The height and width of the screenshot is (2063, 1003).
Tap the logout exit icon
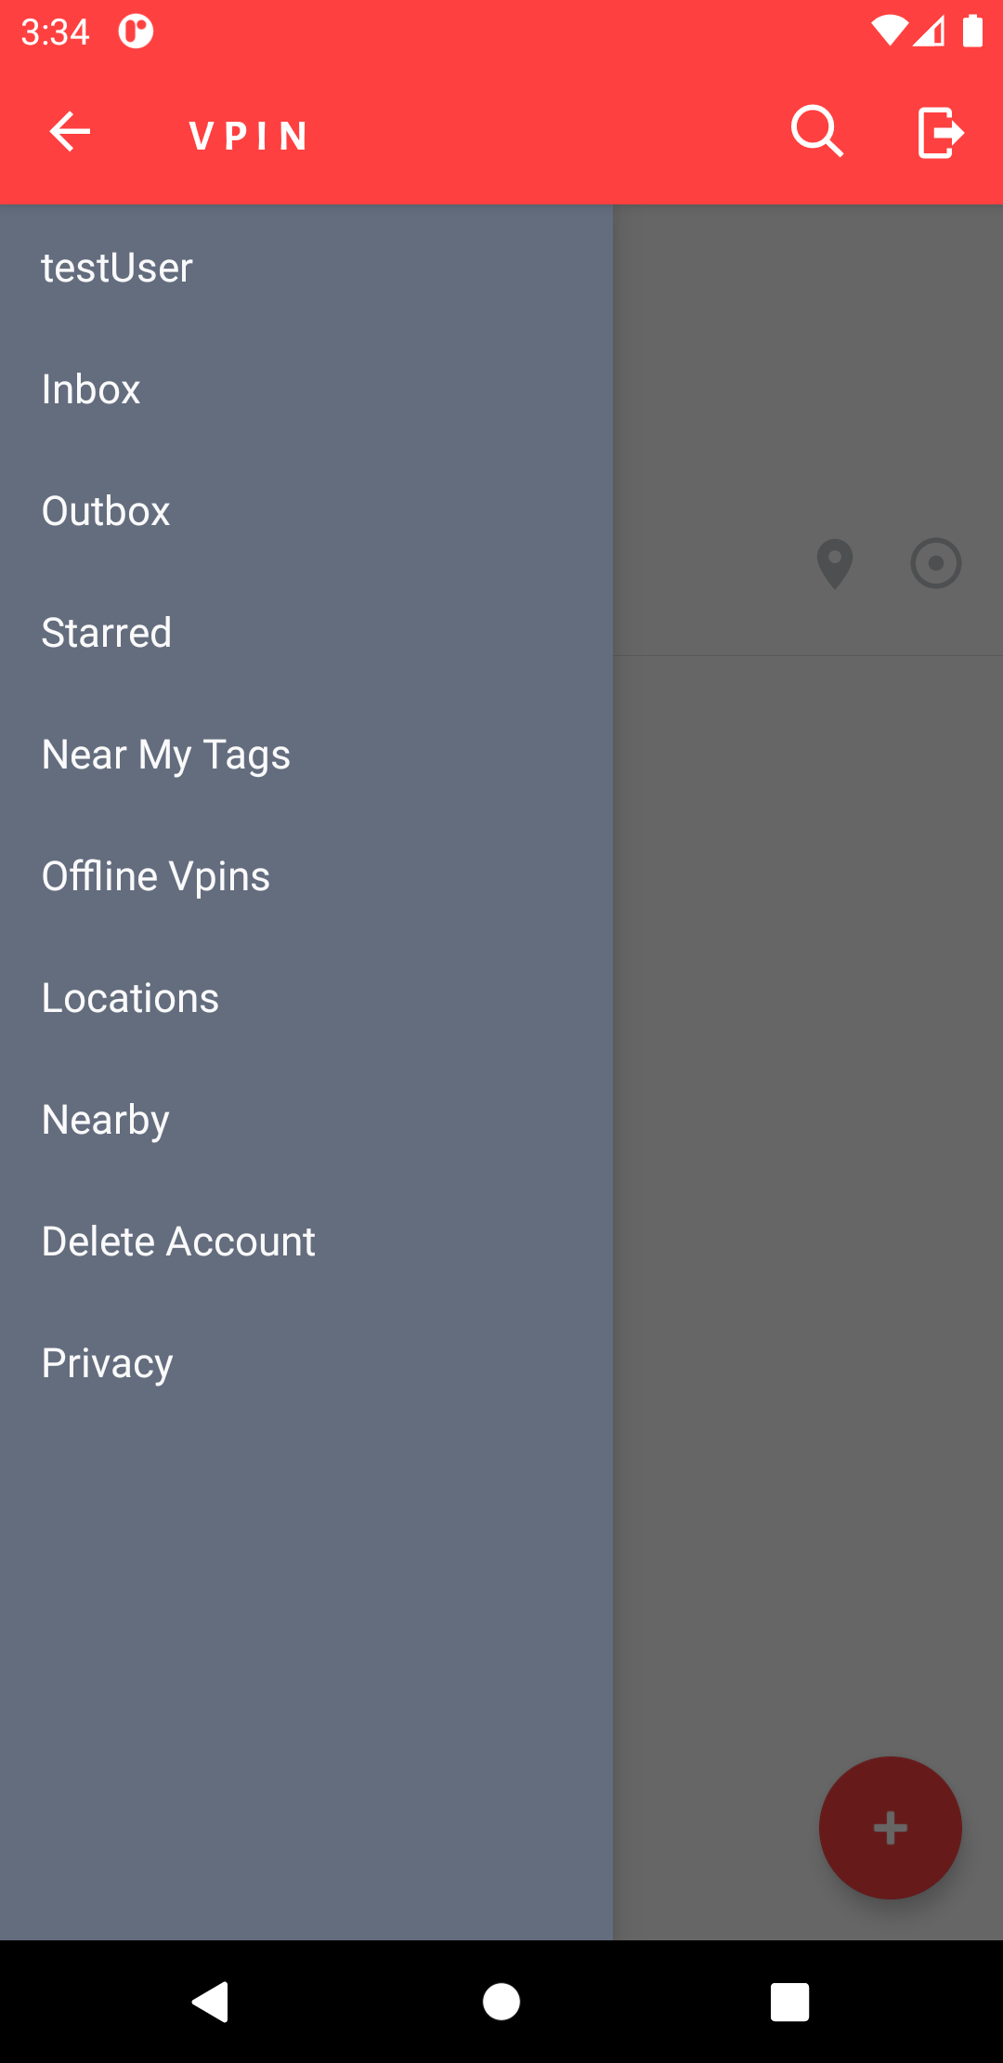(x=940, y=133)
